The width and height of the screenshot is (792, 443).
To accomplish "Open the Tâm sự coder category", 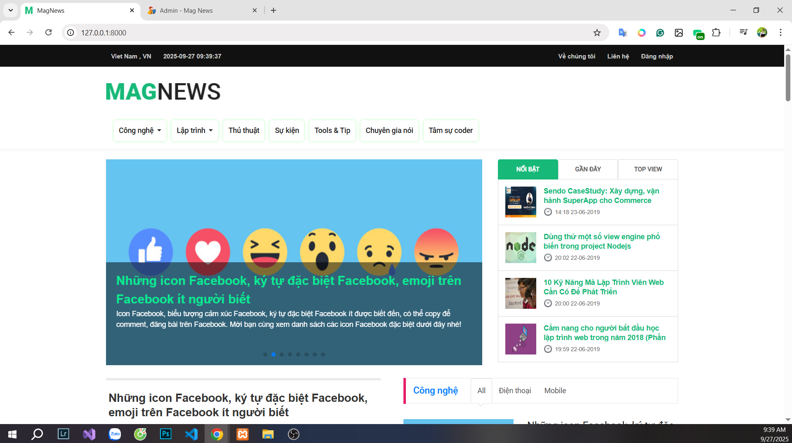I will [450, 131].
